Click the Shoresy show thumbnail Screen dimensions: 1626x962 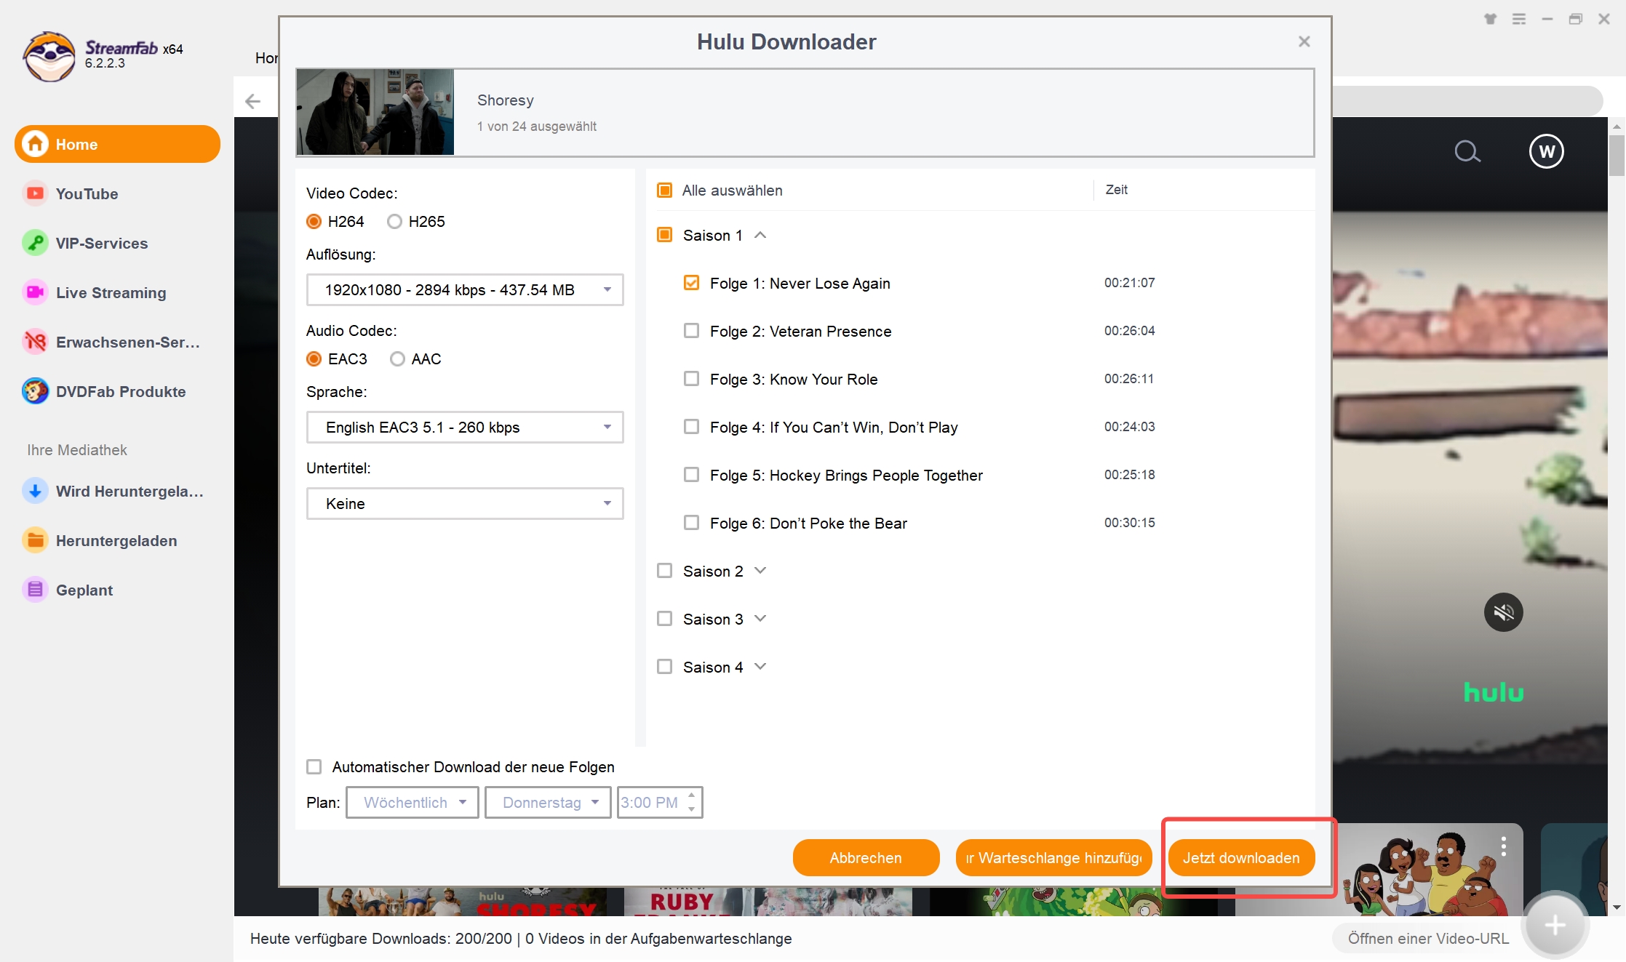click(x=375, y=112)
